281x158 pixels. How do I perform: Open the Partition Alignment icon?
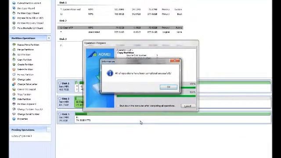pos(14,104)
